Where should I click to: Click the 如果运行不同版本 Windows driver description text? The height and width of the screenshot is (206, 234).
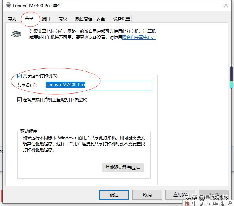pyautogui.click(x=84, y=144)
